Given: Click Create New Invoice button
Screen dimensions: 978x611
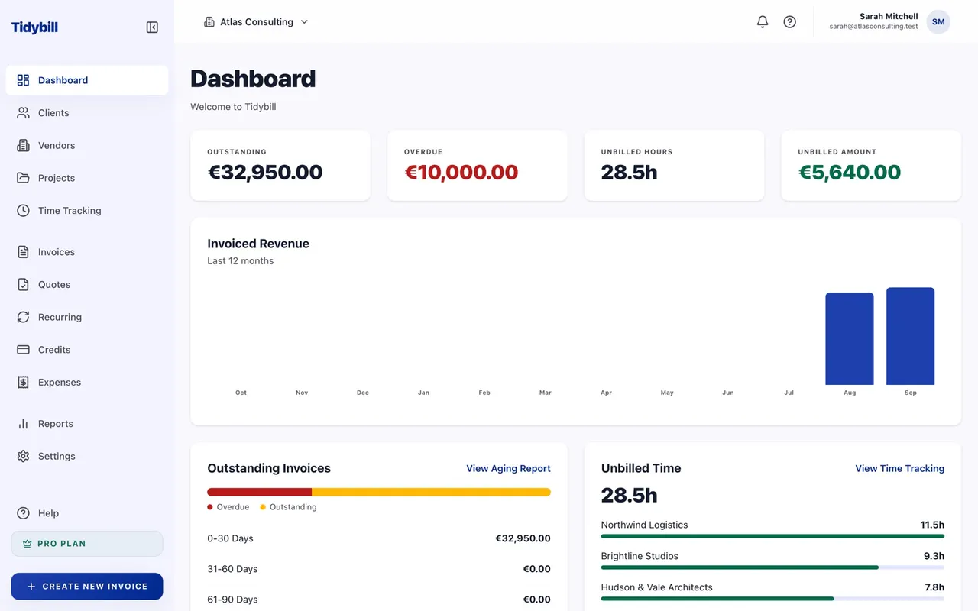Looking at the screenshot, I should tap(87, 587).
